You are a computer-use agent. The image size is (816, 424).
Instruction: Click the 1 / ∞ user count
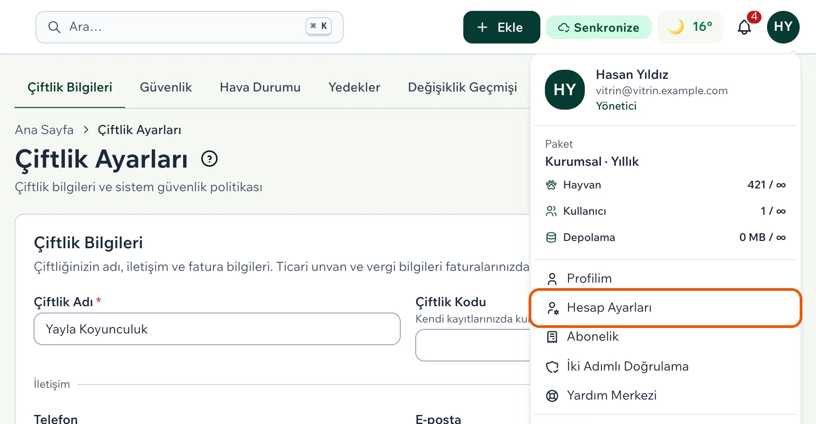(x=773, y=211)
